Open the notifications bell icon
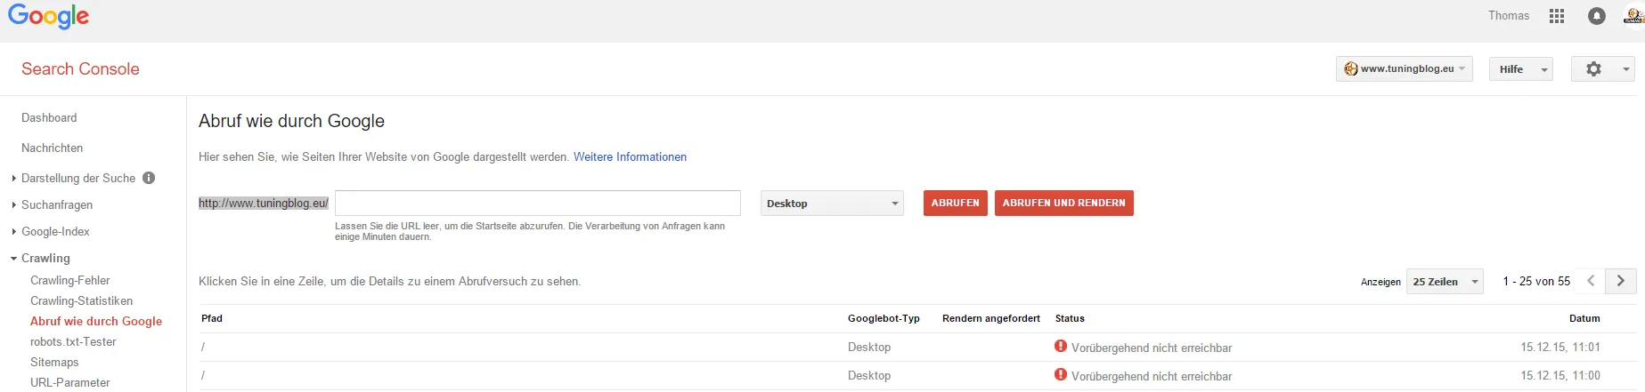 tap(1597, 16)
